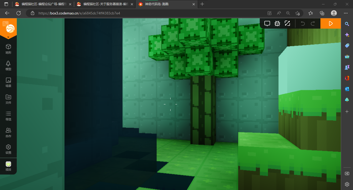Open browser Collections

322,13
